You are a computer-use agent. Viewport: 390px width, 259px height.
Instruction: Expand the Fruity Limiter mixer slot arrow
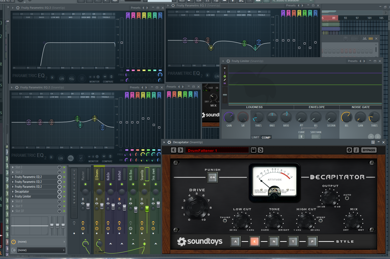(13, 196)
